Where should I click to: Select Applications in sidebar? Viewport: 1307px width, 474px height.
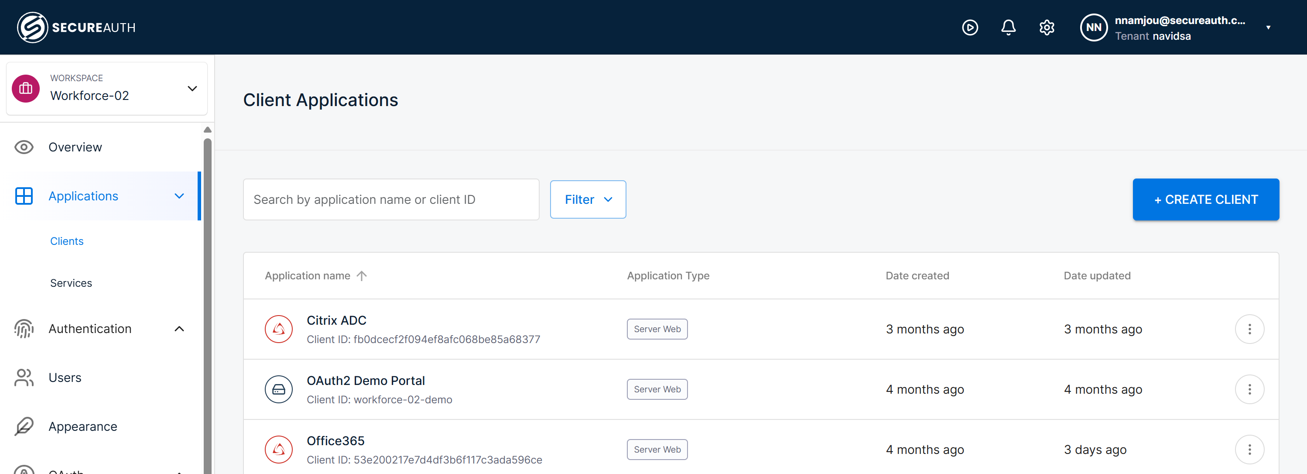pos(83,196)
